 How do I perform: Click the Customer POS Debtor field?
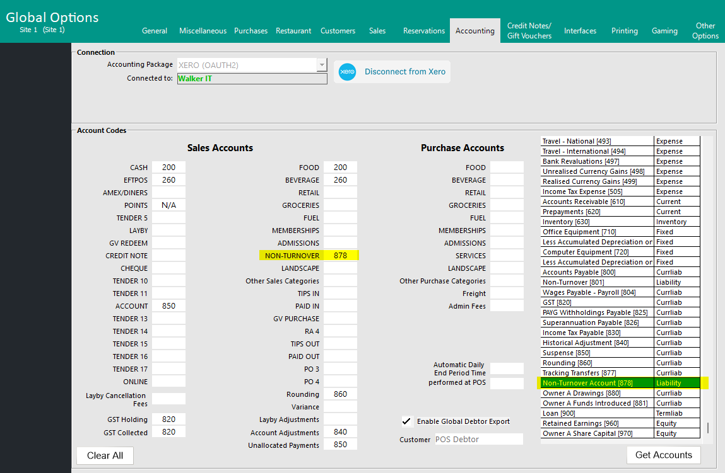click(478, 440)
